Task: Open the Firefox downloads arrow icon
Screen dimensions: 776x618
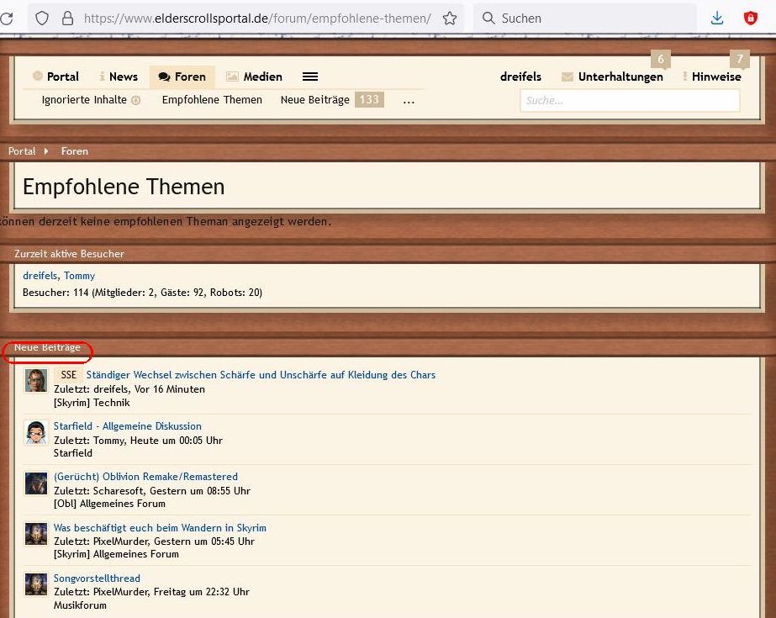Action: click(x=717, y=18)
